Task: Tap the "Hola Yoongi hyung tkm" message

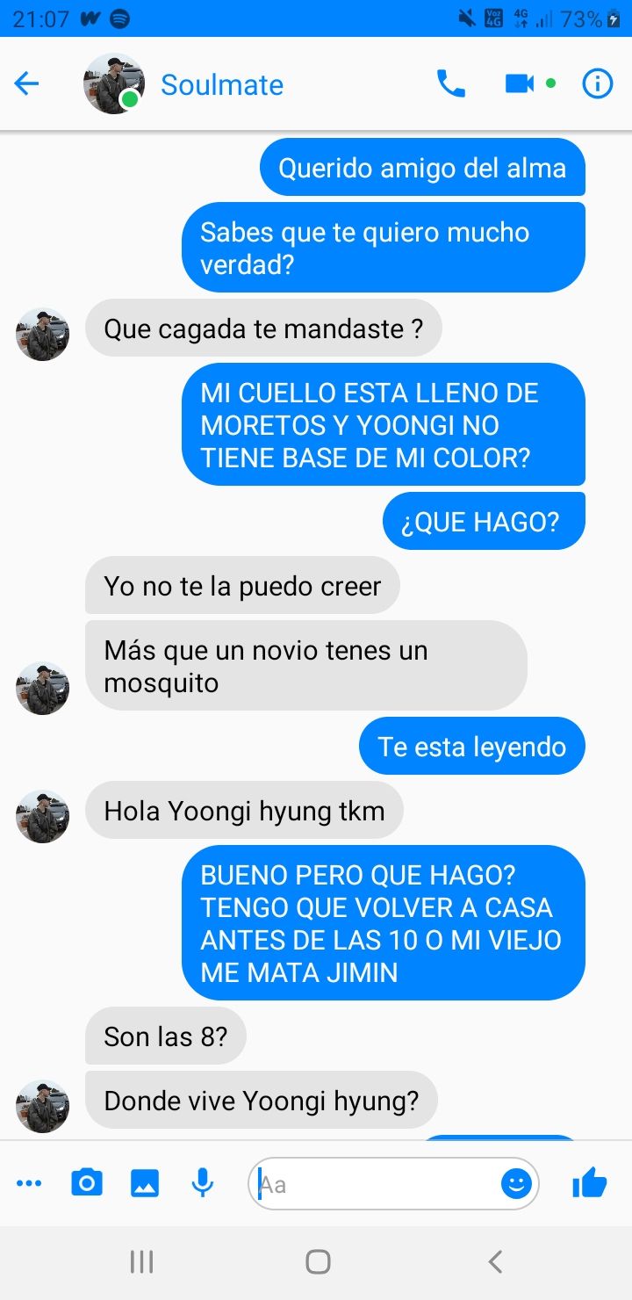Action: point(244,811)
